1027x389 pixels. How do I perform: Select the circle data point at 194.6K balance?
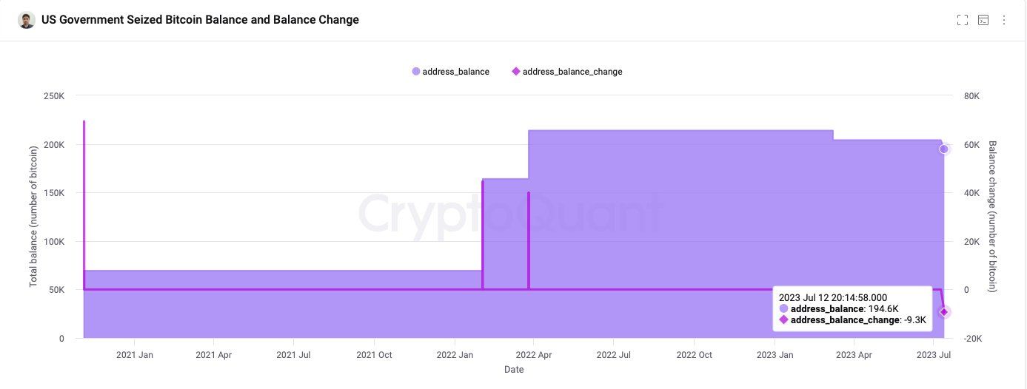944,149
